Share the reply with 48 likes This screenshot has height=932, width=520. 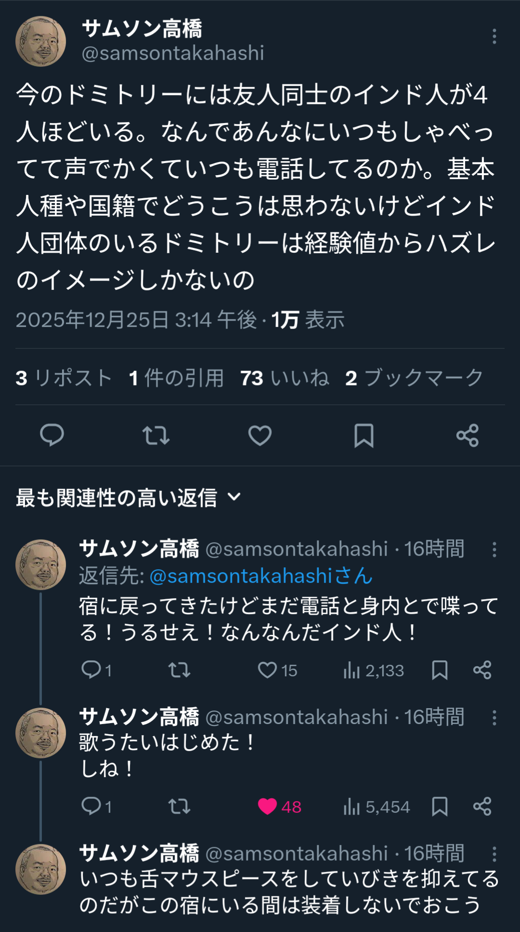(x=482, y=806)
